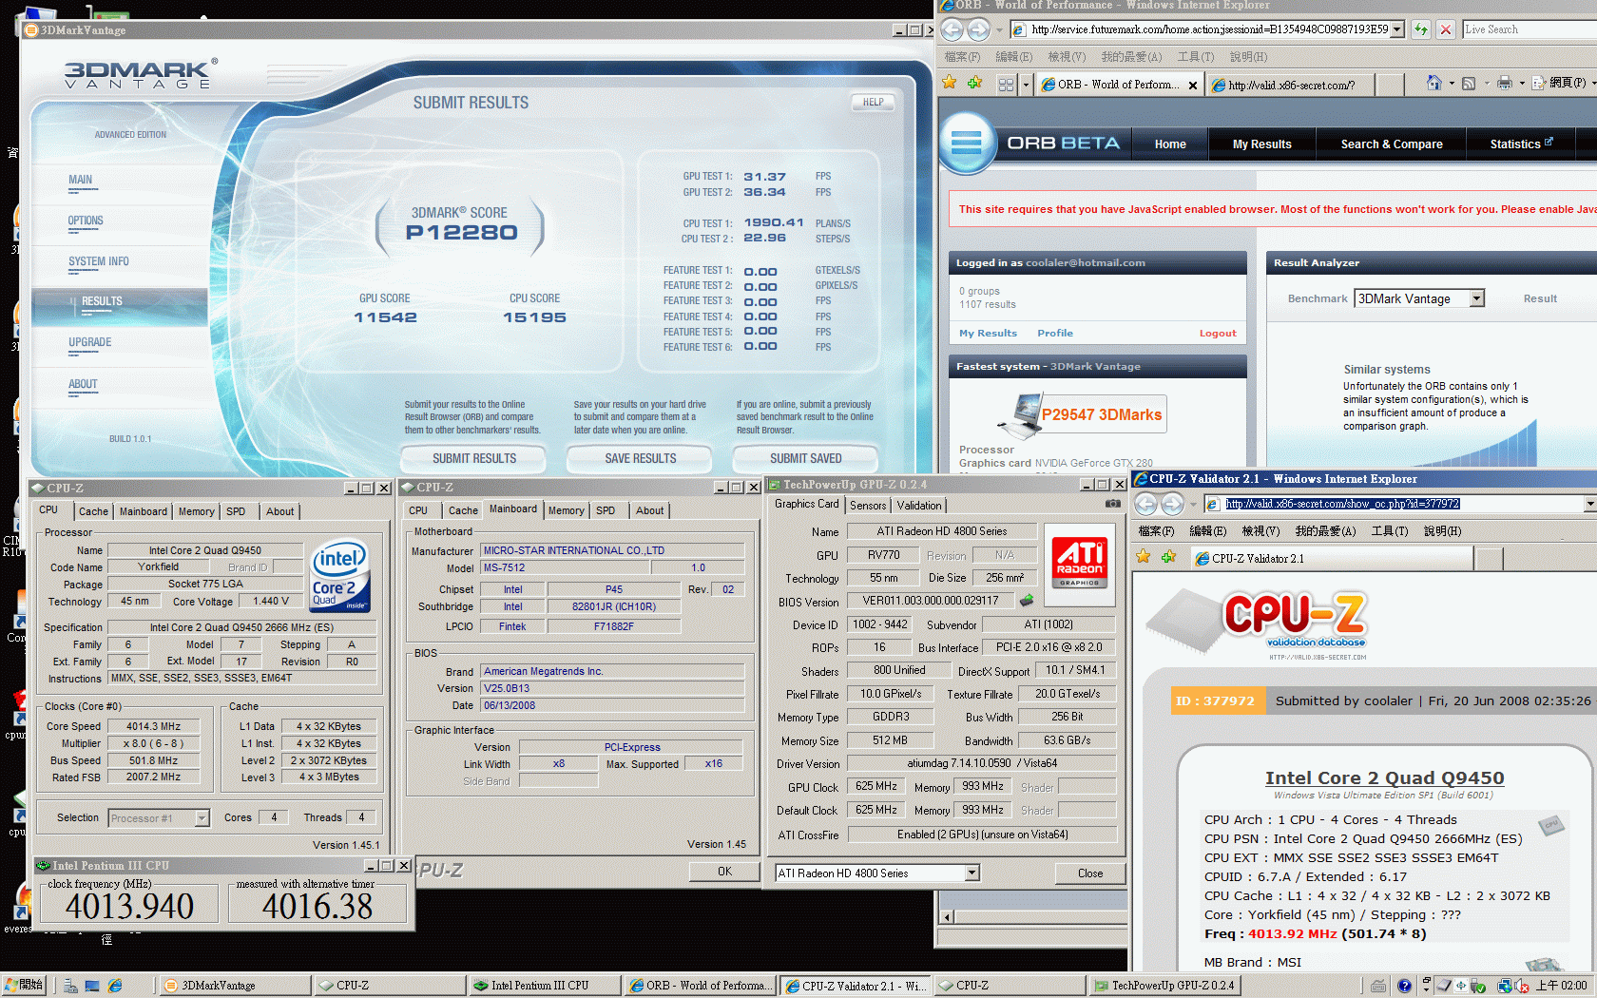This screenshot has width=1597, height=998.
Task: Expand print options dropdown arrow in IE
Action: pyautogui.click(x=1521, y=84)
